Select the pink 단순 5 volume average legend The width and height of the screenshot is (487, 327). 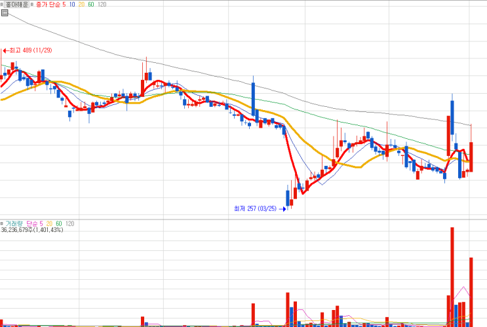click(35, 223)
